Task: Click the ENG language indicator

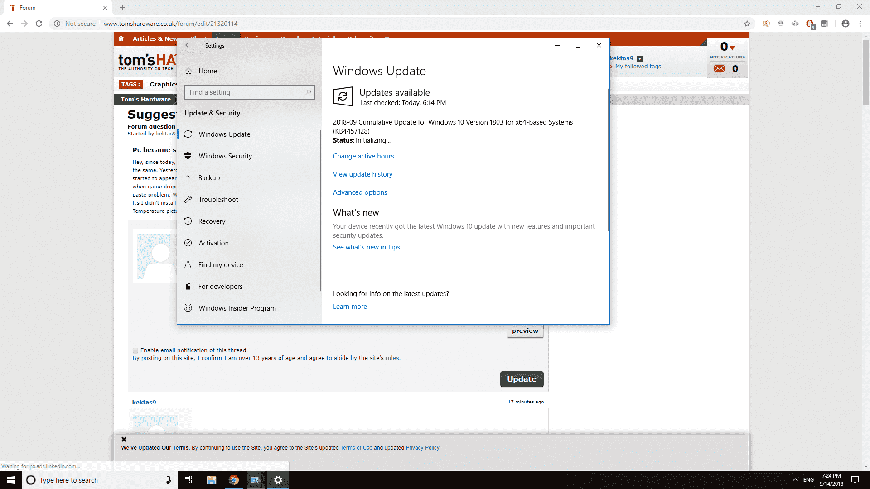Action: (808, 480)
